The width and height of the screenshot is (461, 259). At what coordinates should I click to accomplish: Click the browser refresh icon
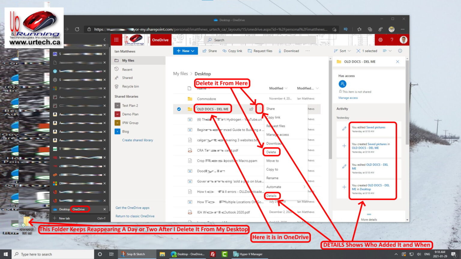tap(77, 29)
